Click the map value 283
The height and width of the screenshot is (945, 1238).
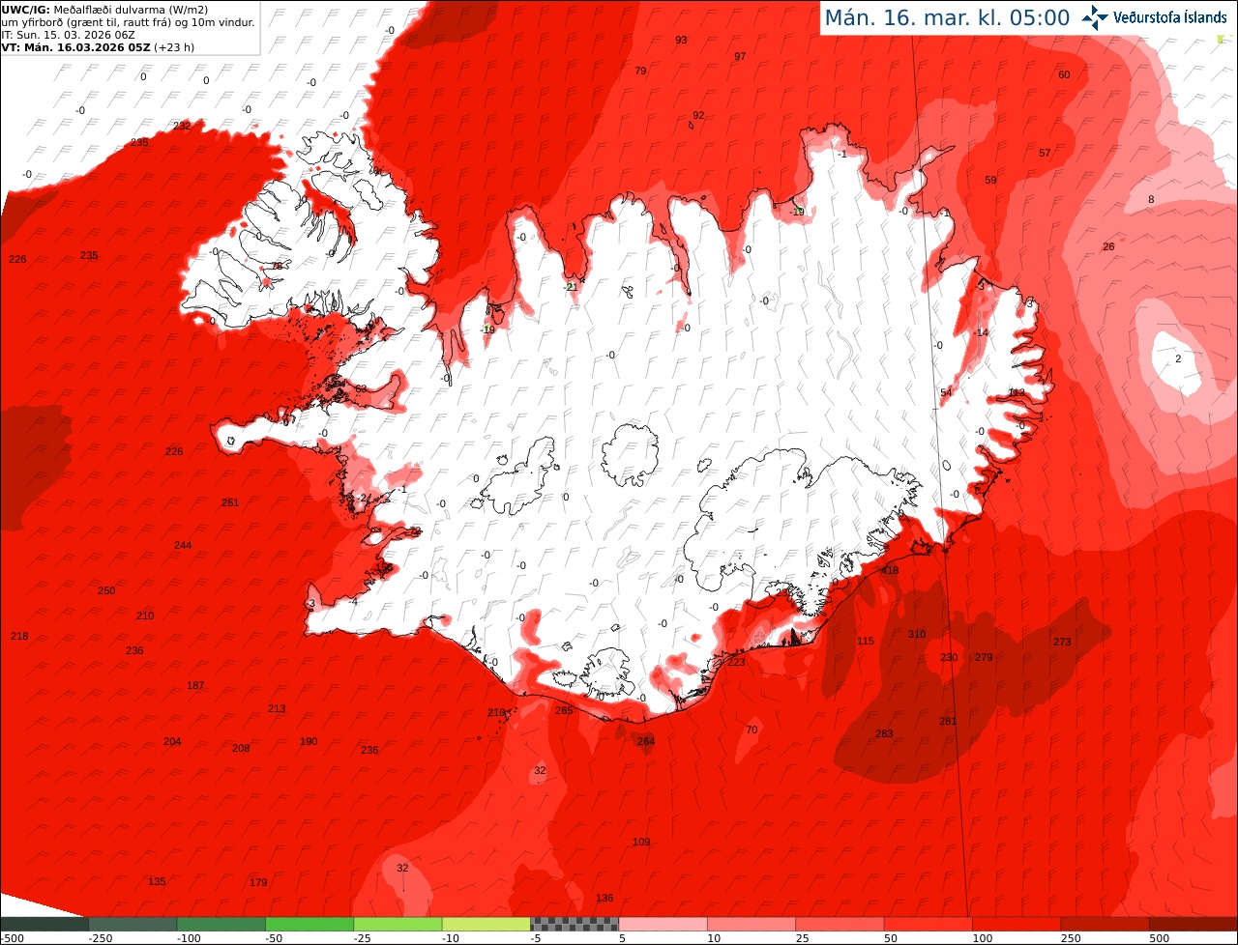point(884,734)
